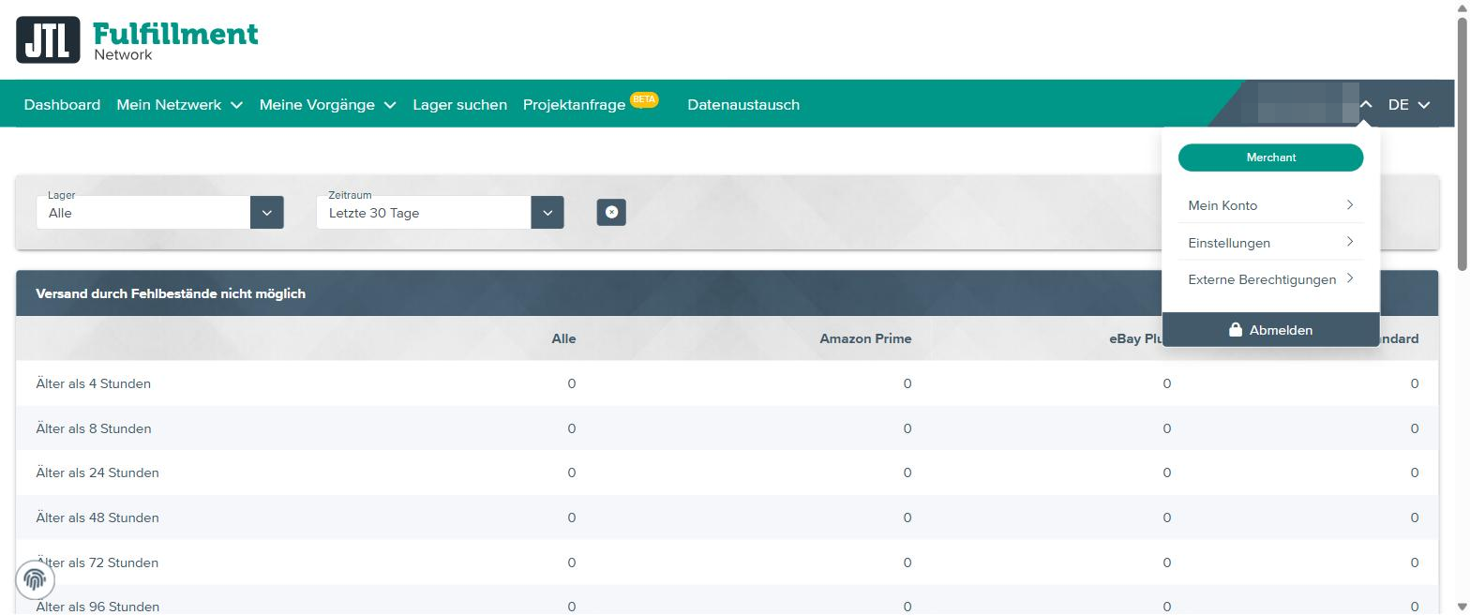This screenshot has height=615, width=1470.
Task: Click the fingerprint icon at bottom left
Action: pyautogui.click(x=35, y=580)
